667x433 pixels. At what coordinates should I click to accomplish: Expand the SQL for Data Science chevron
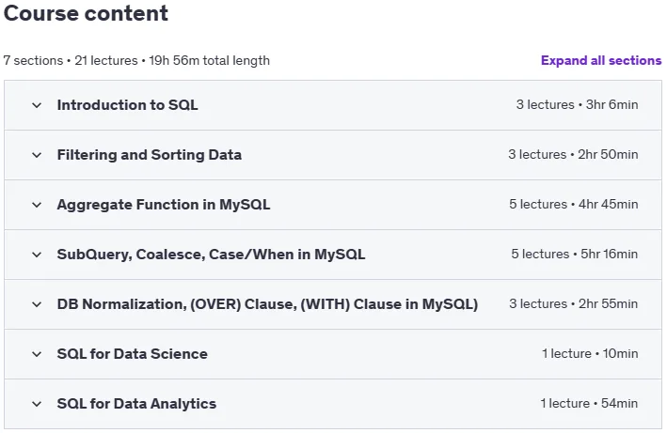click(37, 354)
